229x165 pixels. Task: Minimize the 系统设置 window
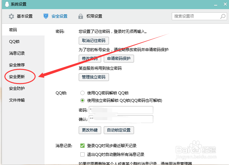pyautogui.click(x=216, y=5)
